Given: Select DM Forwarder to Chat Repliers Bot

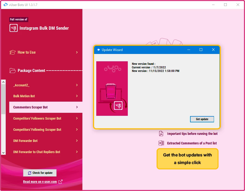Looking at the screenshot, I should [46, 152].
